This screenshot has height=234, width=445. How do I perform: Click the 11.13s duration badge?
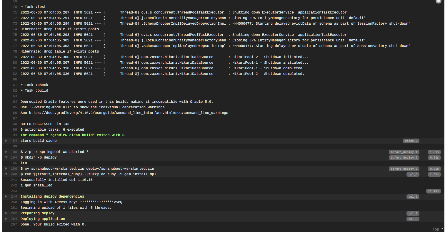tap(434, 191)
